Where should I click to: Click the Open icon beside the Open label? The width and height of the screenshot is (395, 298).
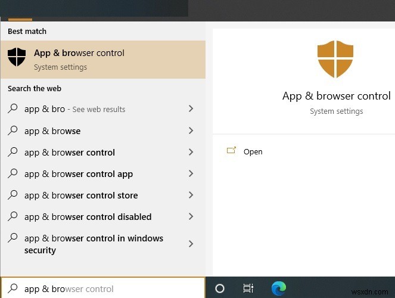(231, 150)
